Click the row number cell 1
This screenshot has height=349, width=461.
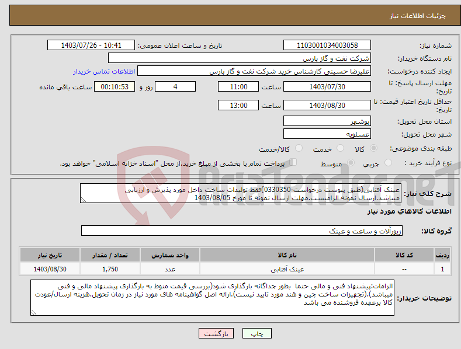pyautogui.click(x=442, y=269)
